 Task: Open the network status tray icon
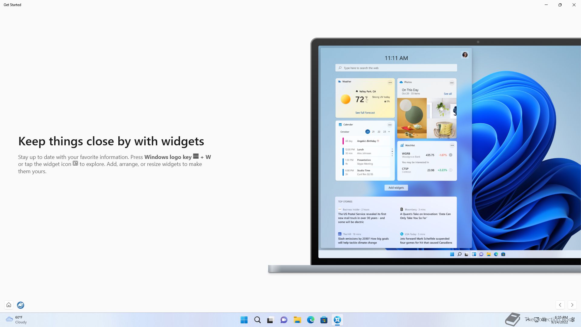click(x=536, y=319)
